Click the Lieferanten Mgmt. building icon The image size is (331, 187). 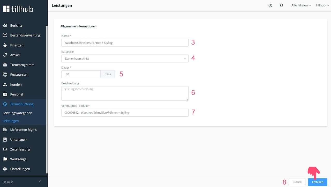click(5, 130)
